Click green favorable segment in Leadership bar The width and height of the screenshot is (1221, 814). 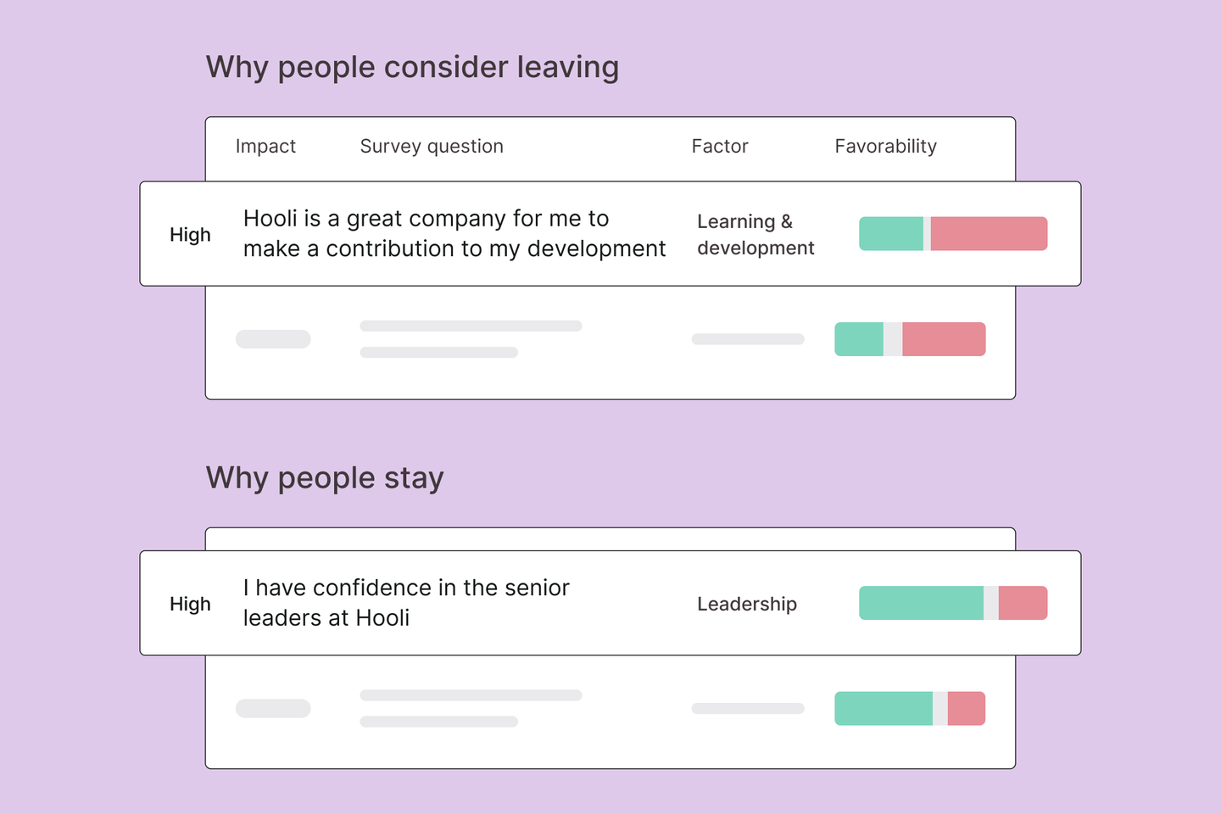pos(921,603)
